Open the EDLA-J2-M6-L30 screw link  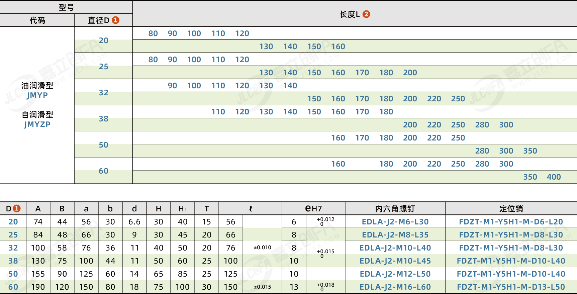tap(395, 222)
